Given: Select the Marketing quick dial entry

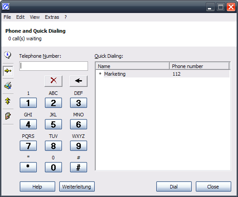Looking at the screenshot, I should (163, 74).
